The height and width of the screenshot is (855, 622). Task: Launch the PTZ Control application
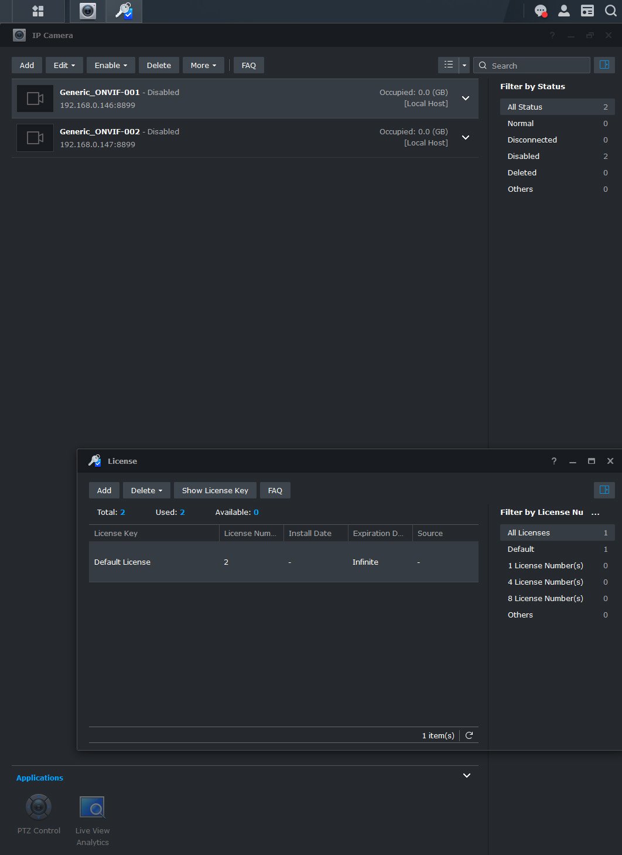[39, 808]
